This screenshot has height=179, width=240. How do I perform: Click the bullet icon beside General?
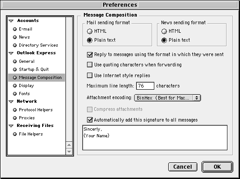point(15,61)
